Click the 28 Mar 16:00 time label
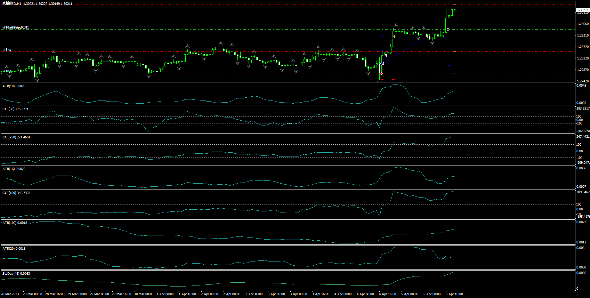This screenshot has width=590, height=298. (x=55, y=294)
